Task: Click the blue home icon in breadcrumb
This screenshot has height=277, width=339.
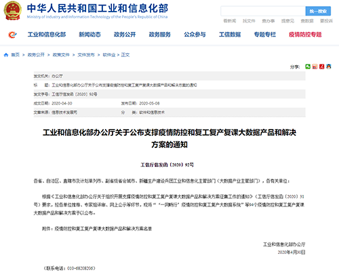Action: pos(6,55)
